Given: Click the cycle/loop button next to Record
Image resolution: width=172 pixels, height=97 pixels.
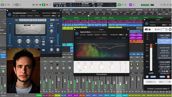Looking at the screenshot, I should 50,5.
